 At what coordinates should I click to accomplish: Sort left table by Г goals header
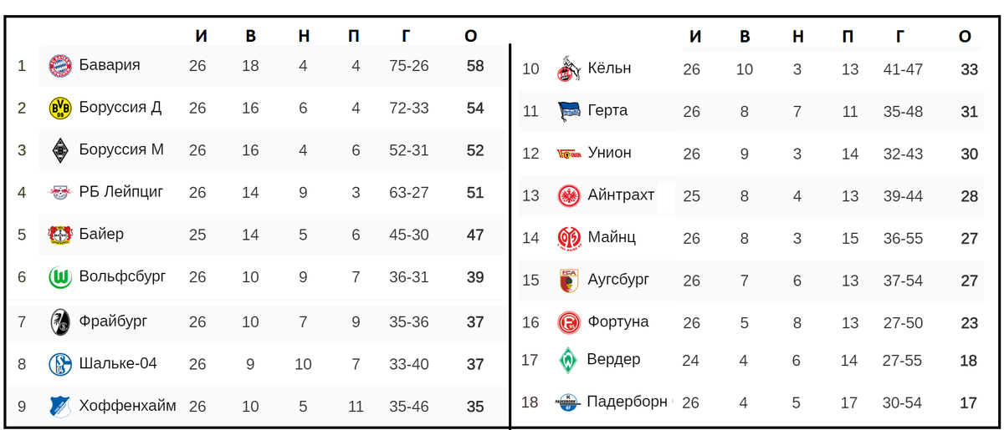(407, 35)
